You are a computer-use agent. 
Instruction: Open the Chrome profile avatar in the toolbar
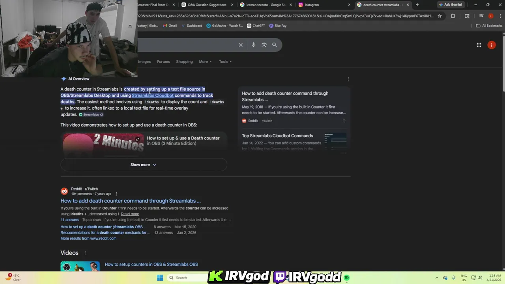(x=491, y=16)
